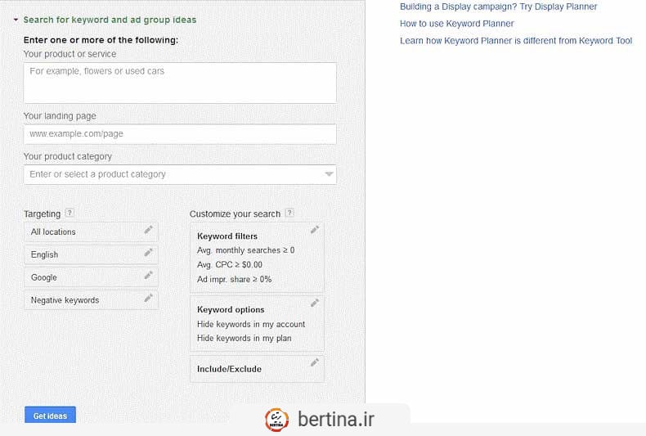The image size is (646, 436).
Task: Click the pencil icon beside Google
Action: (148, 276)
